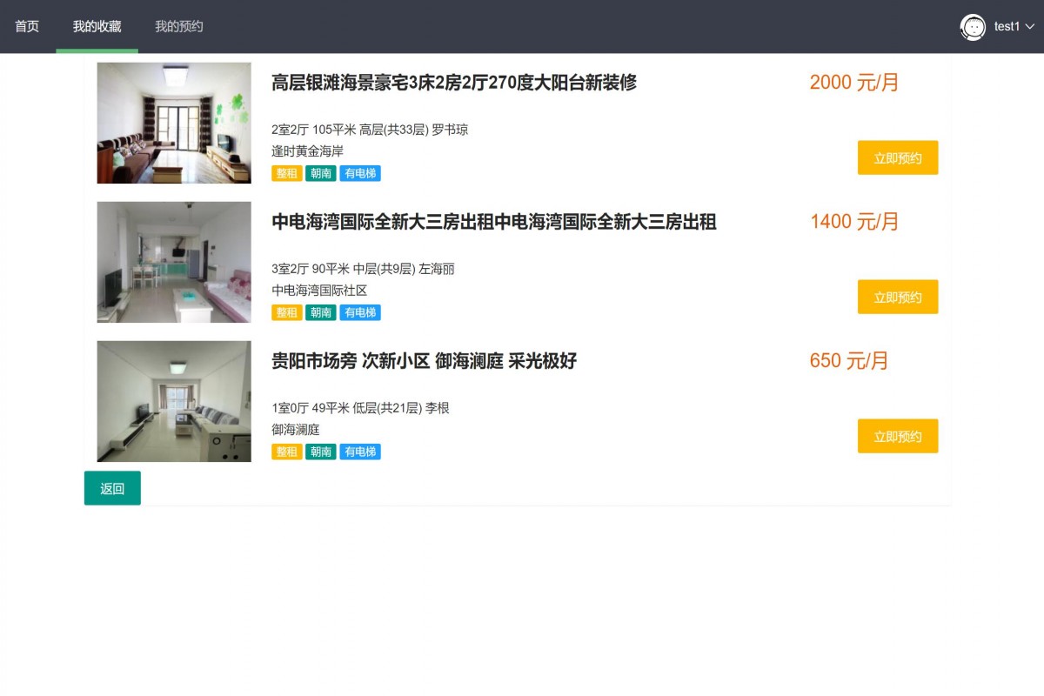Open the 中电海湾国际 listing title link
Image resolution: width=1044 pixels, height=696 pixels.
[494, 222]
